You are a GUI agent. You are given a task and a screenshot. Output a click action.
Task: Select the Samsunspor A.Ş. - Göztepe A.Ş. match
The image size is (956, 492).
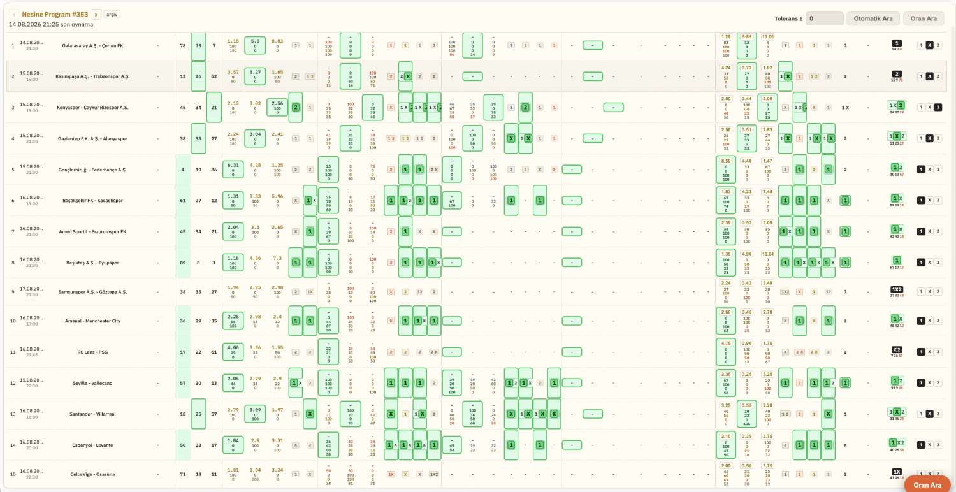click(93, 292)
